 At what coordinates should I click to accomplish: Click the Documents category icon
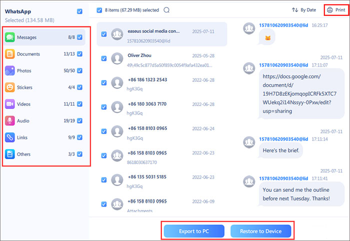[10, 54]
